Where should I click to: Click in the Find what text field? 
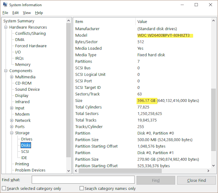[x=83, y=180]
